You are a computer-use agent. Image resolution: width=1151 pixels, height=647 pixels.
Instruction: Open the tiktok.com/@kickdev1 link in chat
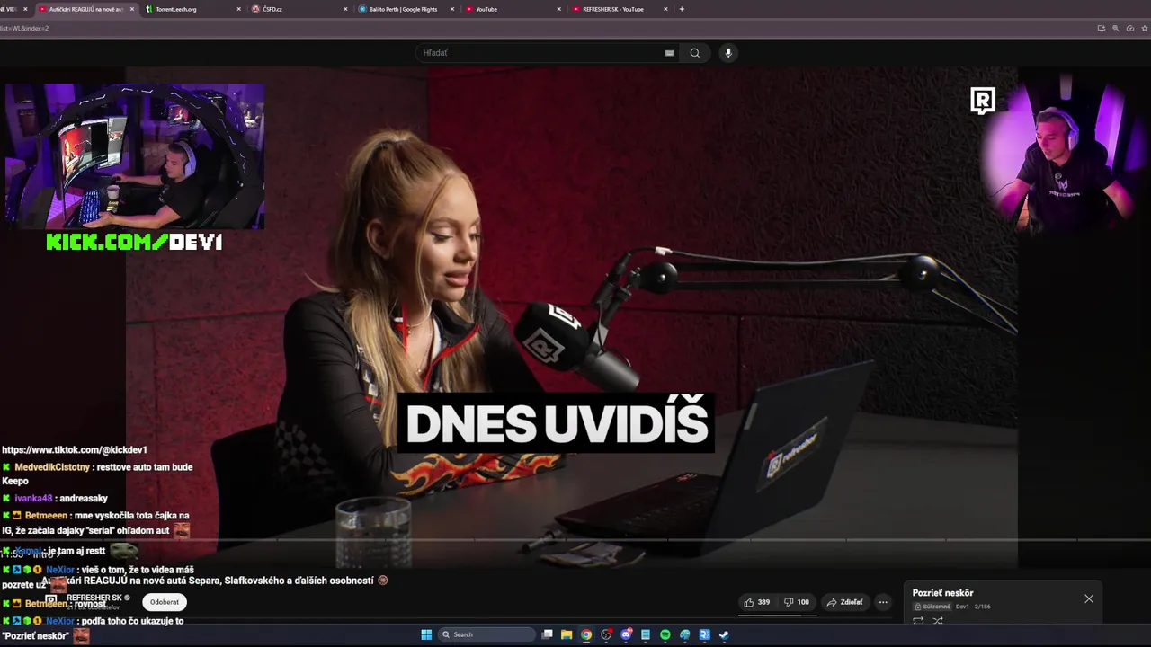click(x=75, y=449)
